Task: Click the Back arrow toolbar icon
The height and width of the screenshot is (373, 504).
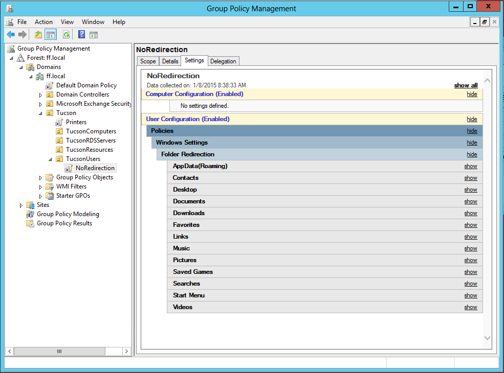Action: pos(11,34)
